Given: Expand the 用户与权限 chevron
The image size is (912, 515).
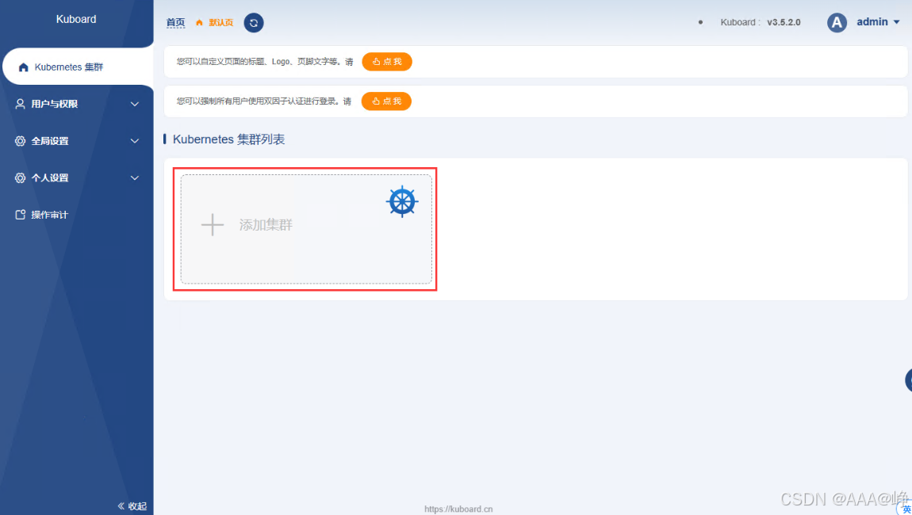Looking at the screenshot, I should click(134, 104).
